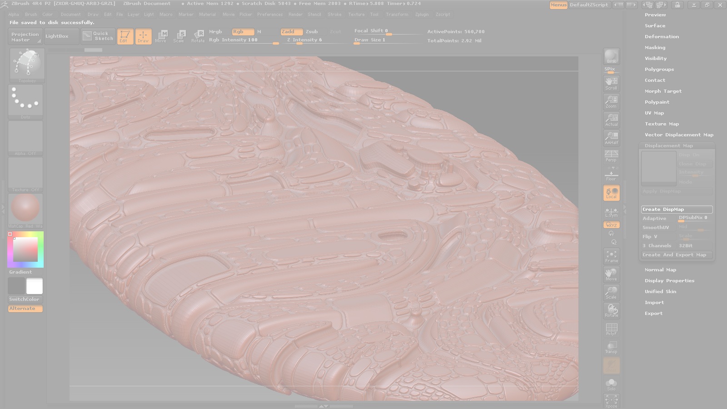Toggle the Alternate button

[x=25, y=309]
